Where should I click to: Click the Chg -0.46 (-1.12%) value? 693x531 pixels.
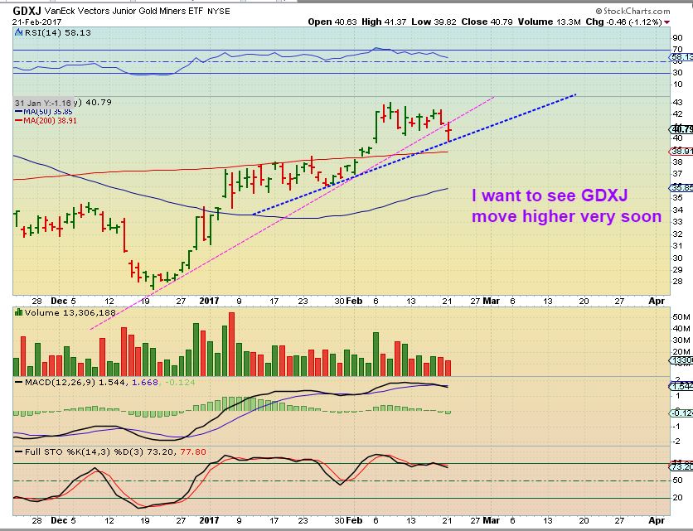(x=624, y=22)
